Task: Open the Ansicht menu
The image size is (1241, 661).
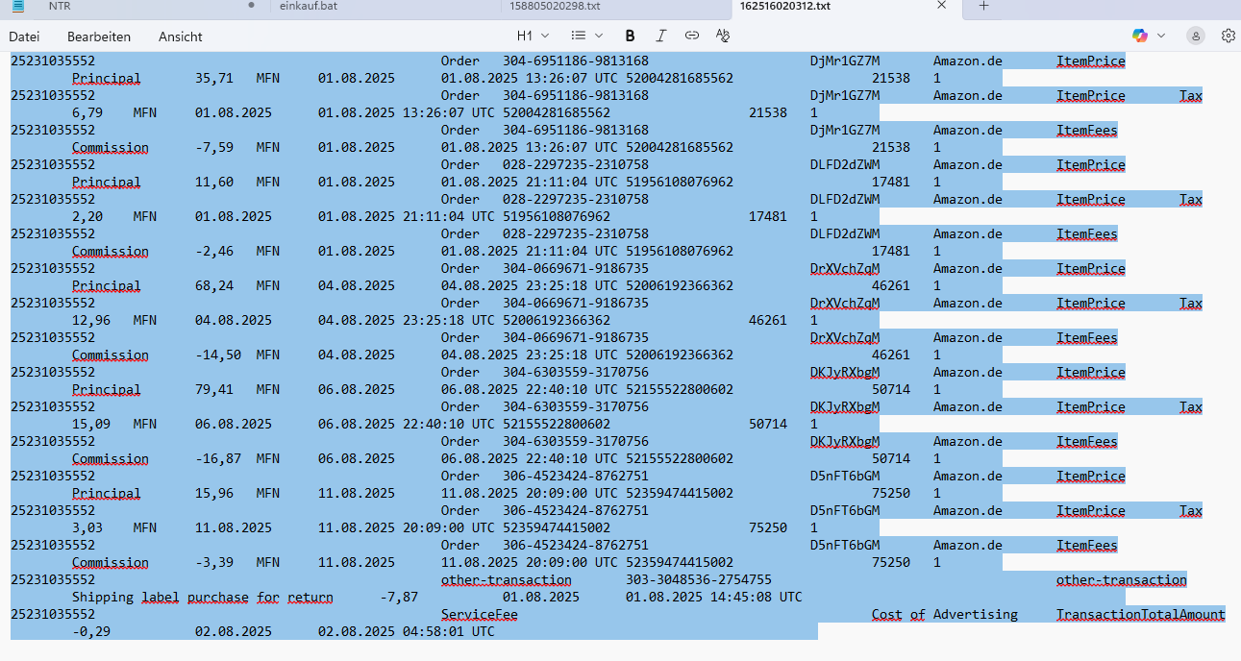Action: (181, 37)
